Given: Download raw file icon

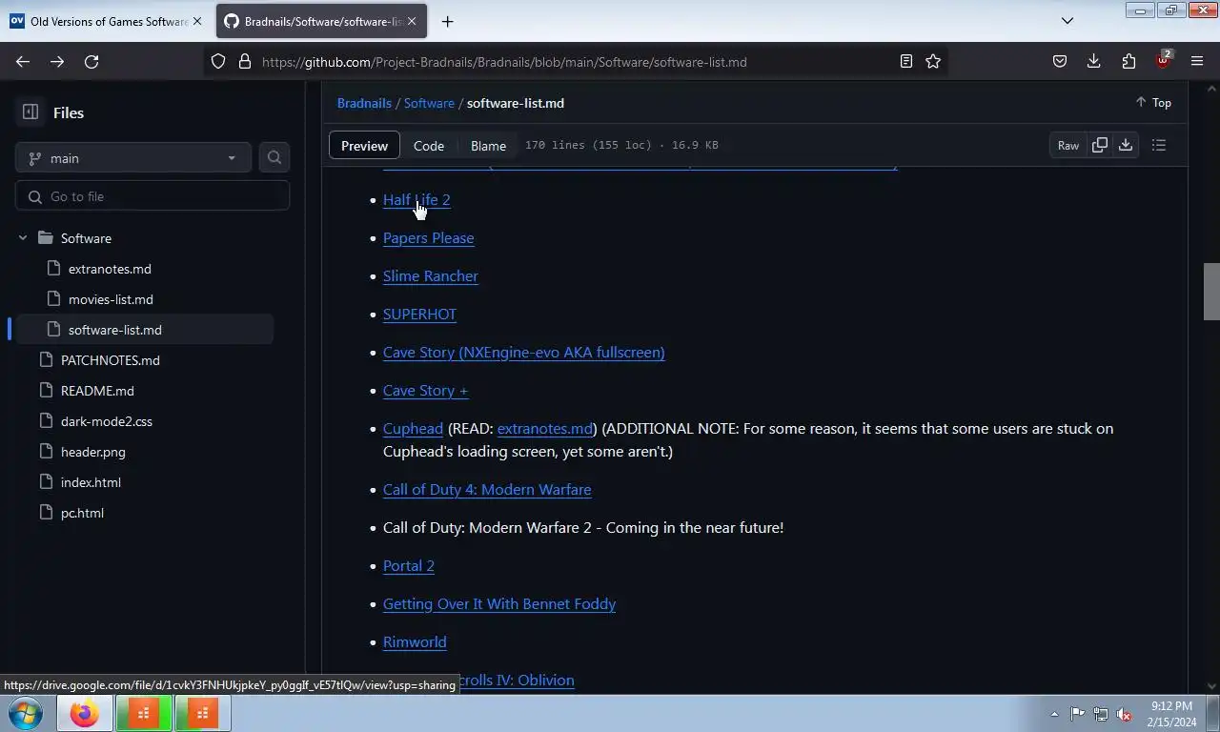Looking at the screenshot, I should [x=1126, y=145].
